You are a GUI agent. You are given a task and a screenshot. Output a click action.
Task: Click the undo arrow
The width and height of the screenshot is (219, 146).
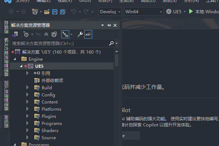pos(73,11)
